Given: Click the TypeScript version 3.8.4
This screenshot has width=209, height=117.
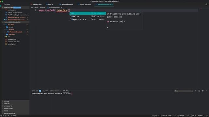Looking at the screenshot, I should [187, 116].
